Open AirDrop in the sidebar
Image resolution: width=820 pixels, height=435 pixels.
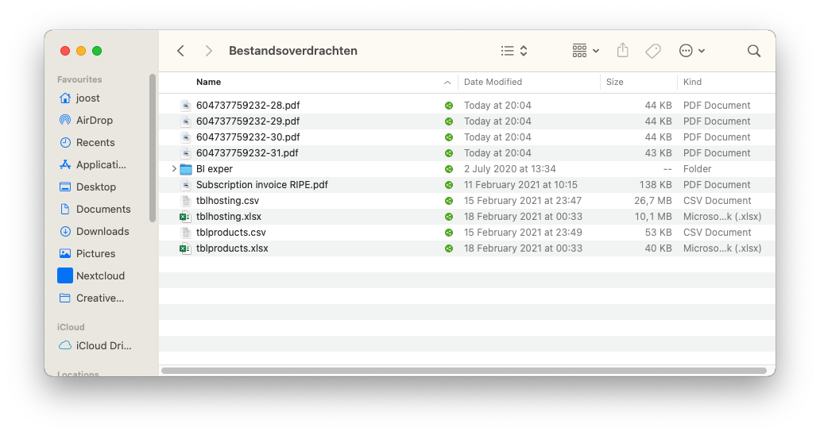tap(94, 121)
